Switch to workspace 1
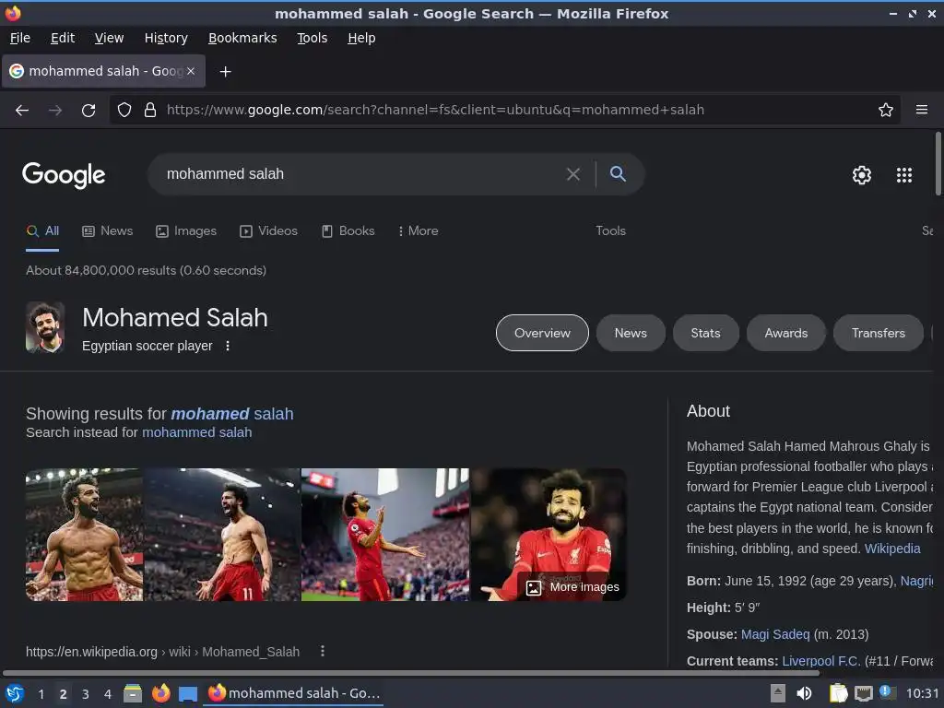Image resolution: width=944 pixels, height=708 pixels. click(41, 694)
